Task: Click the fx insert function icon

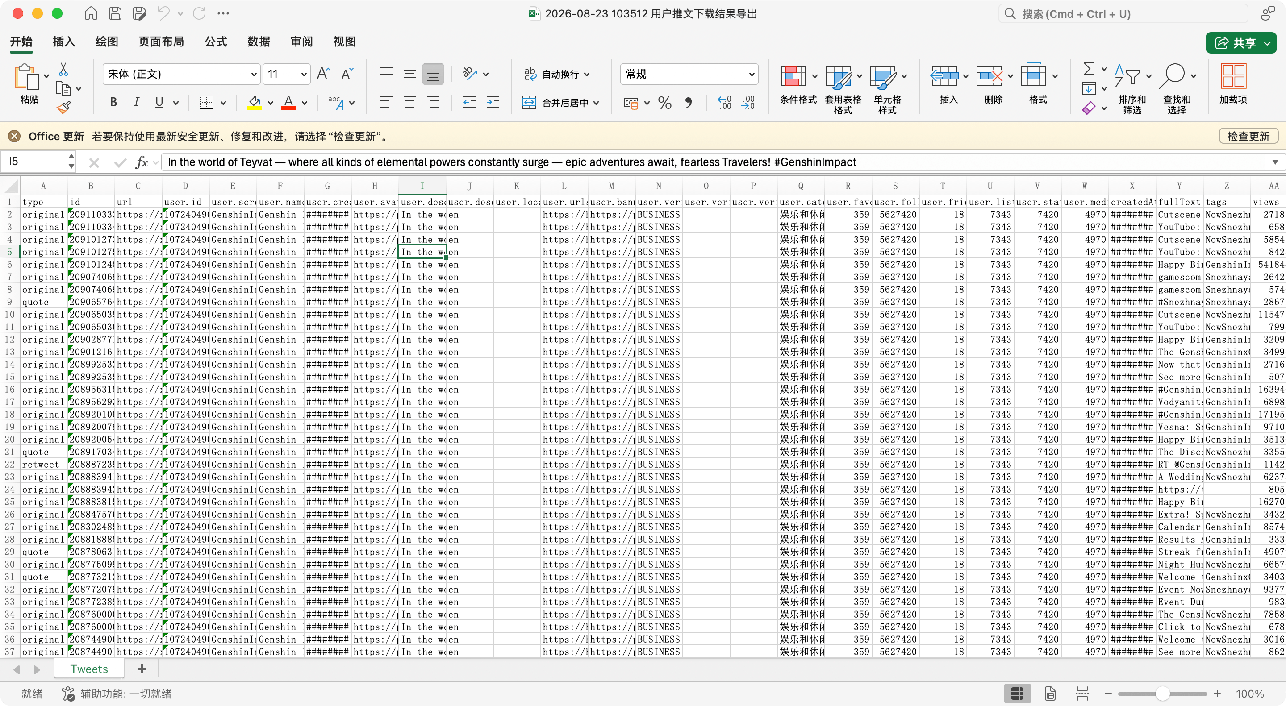Action: 142,162
